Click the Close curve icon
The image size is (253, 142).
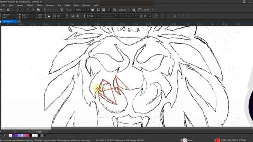[156, 16]
